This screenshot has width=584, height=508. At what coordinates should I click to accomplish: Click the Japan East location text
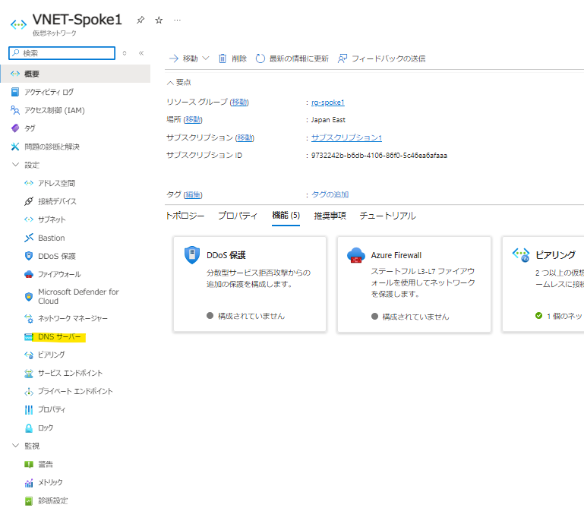(x=328, y=119)
